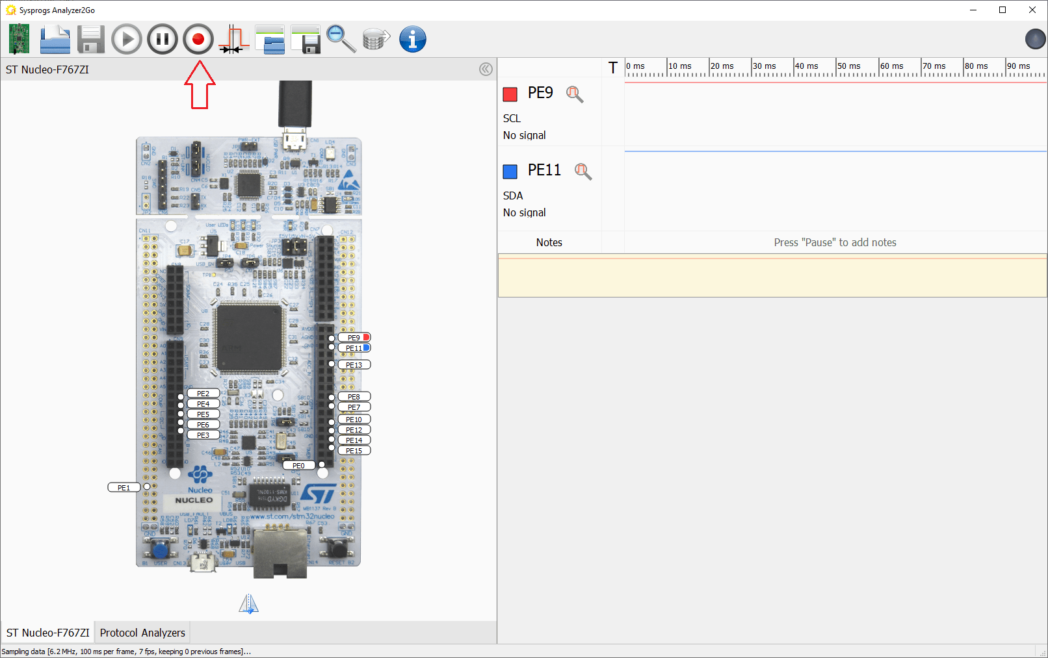Image resolution: width=1048 pixels, height=658 pixels.
Task: Enable the PE7 pin on board
Action: point(354,407)
